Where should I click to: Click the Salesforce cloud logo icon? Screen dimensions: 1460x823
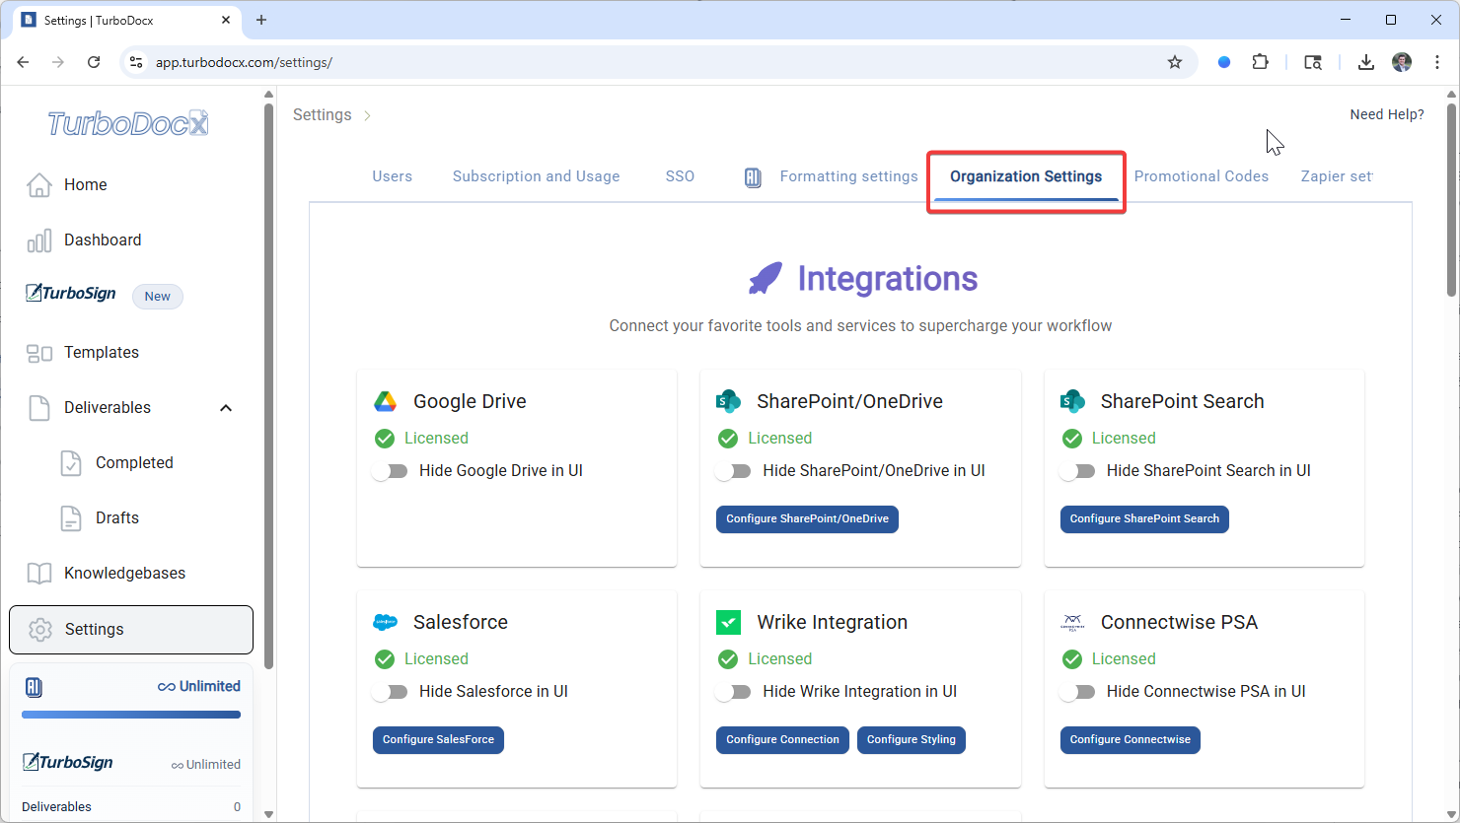[385, 622]
